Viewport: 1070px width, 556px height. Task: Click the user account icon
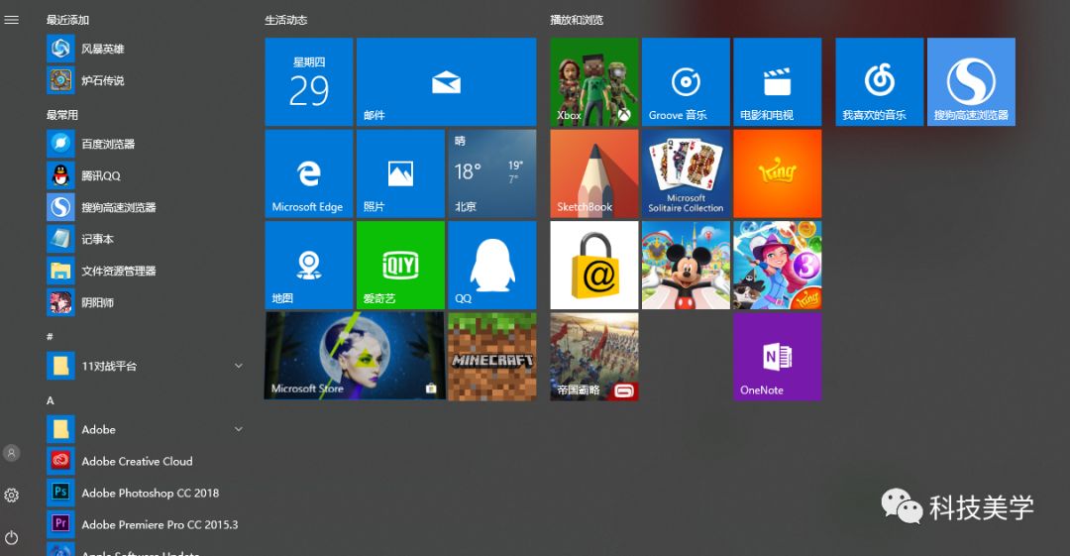[x=11, y=453]
